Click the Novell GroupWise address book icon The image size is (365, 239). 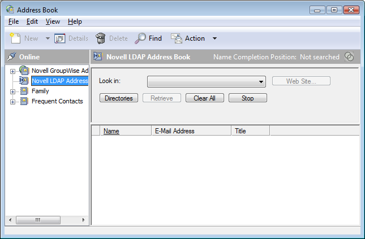point(24,71)
